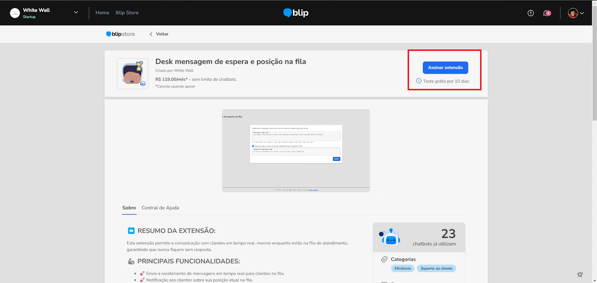Select the Sobre tab
This screenshot has height=283, width=597.
(129, 208)
